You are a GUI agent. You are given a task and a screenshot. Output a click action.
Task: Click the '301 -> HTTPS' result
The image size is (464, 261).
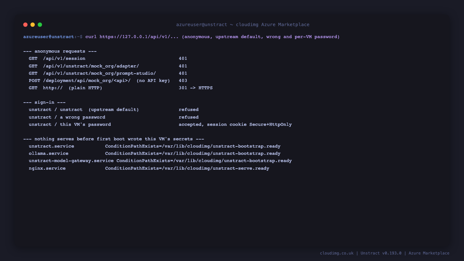coord(196,88)
